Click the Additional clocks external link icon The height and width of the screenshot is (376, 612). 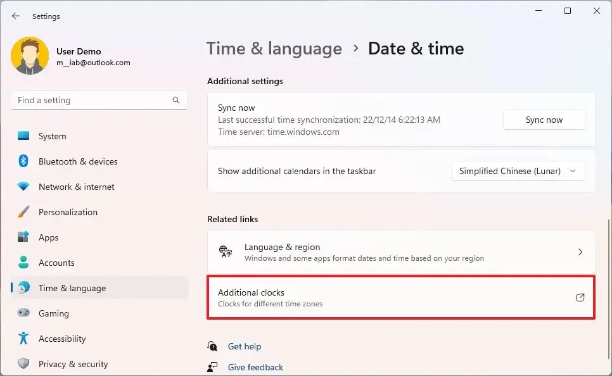(x=580, y=298)
